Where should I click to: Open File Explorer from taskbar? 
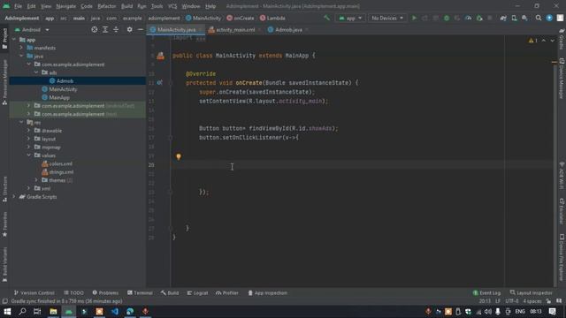pyautogui.click(x=53, y=311)
